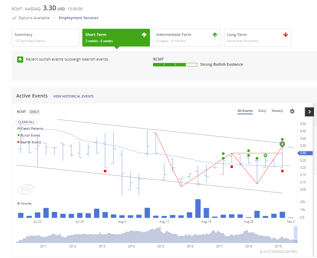Click the green bullish arrow summary icon
Viewport: 317px width, 258px height.
click(x=20, y=60)
